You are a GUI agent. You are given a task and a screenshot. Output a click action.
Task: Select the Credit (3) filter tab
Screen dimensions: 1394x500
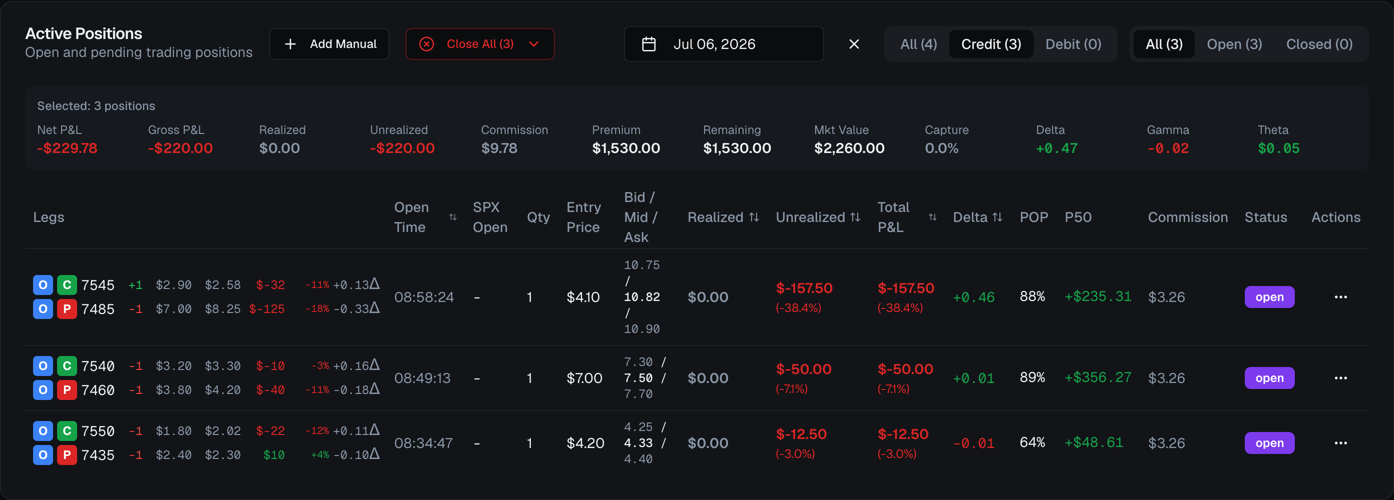point(991,44)
